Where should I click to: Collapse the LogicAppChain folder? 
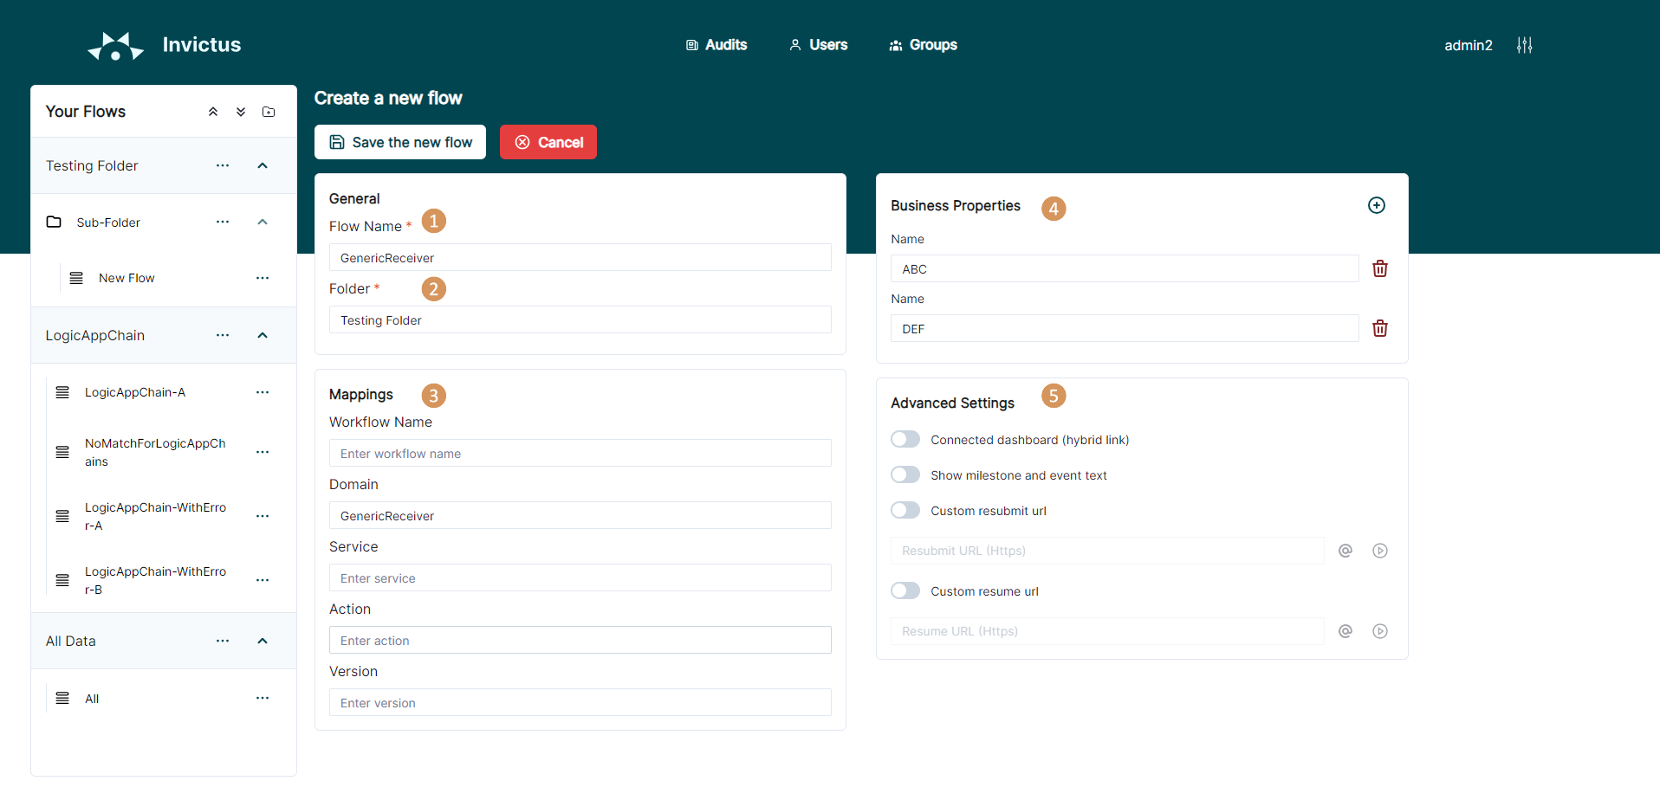pos(263,335)
